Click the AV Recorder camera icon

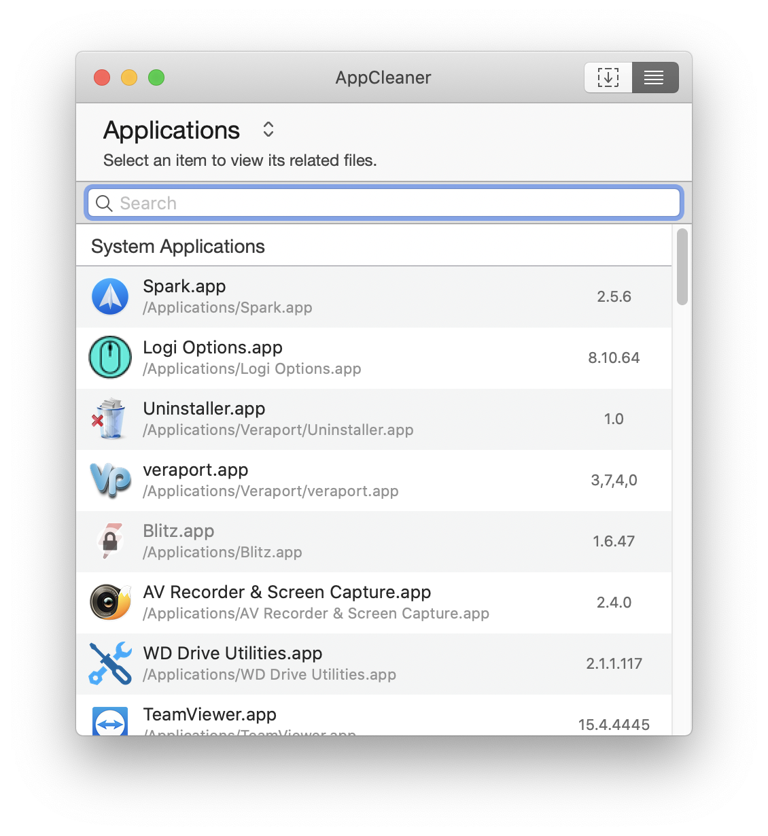[x=110, y=602]
